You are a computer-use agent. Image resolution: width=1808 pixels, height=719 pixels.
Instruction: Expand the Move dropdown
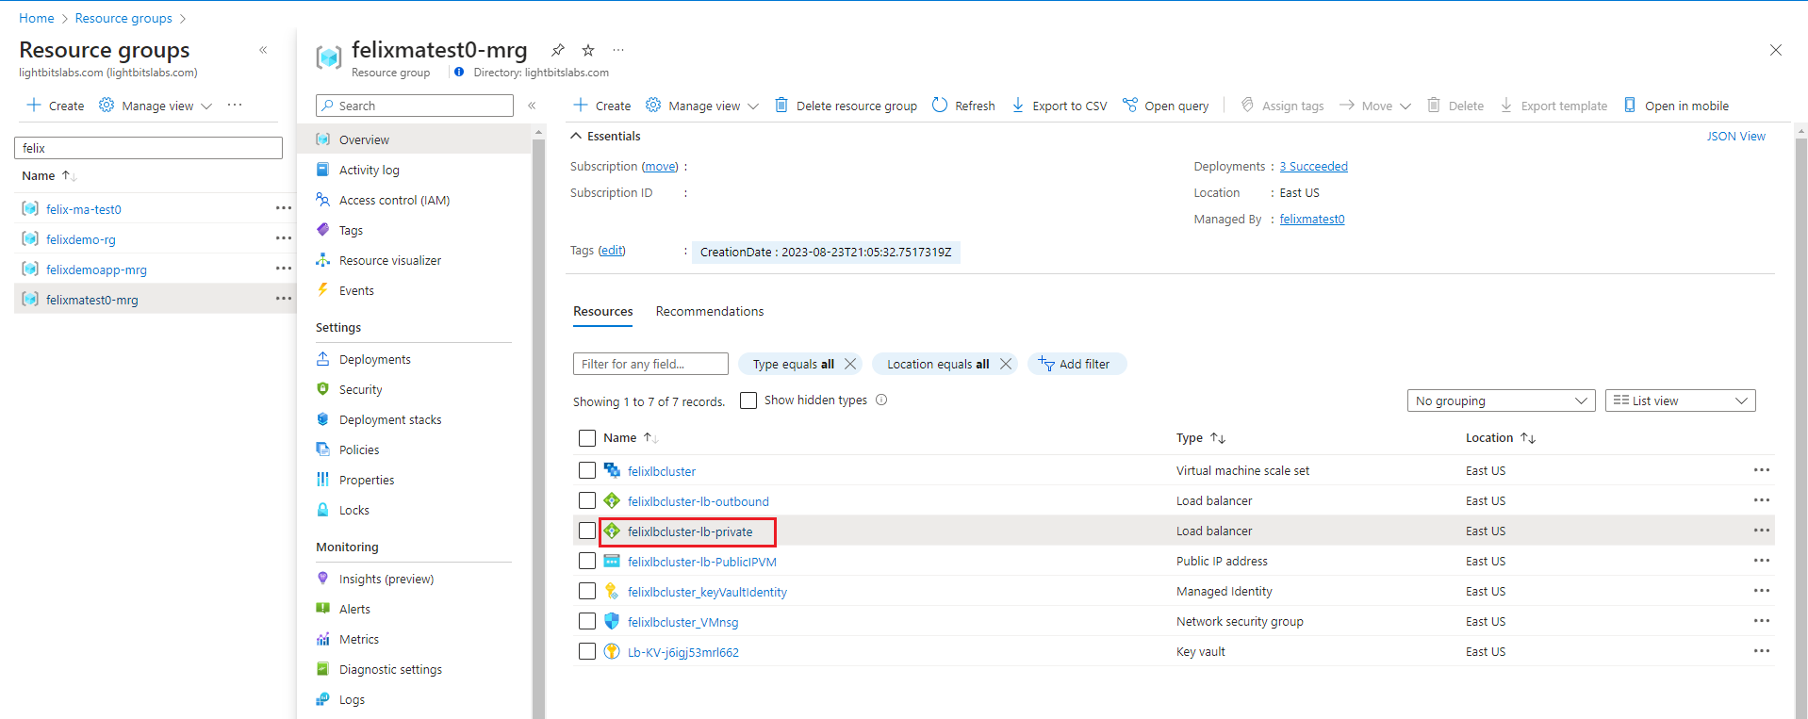click(1375, 106)
